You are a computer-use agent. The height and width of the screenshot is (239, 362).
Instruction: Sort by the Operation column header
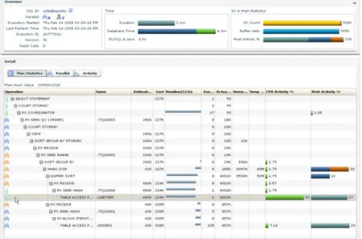pos(49,92)
